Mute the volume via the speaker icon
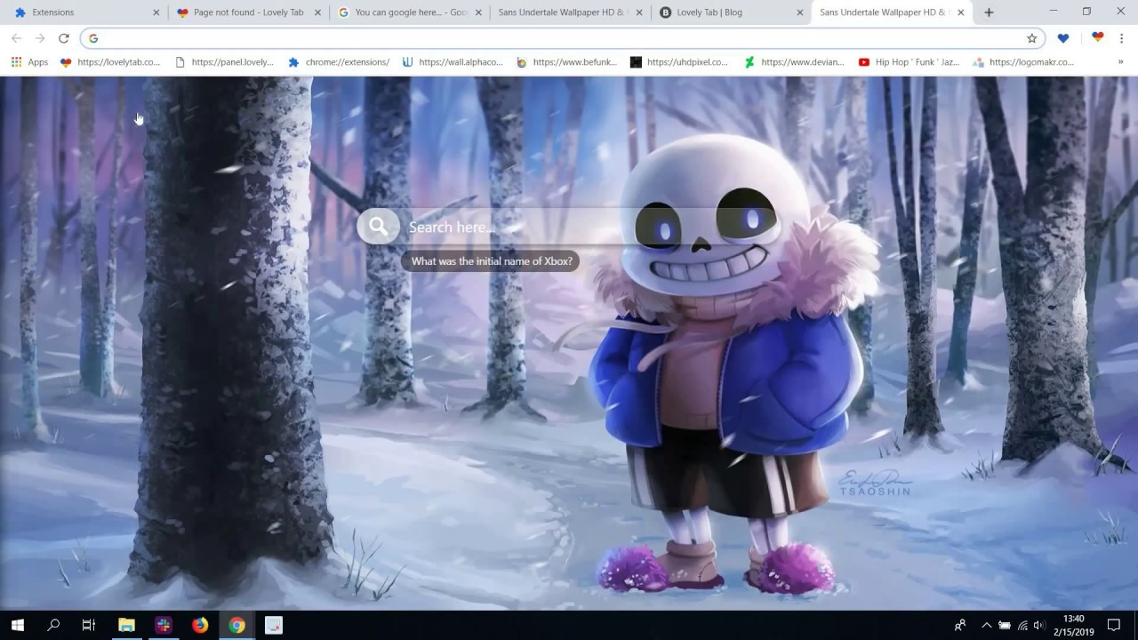Image resolution: width=1138 pixels, height=640 pixels. tap(1038, 625)
